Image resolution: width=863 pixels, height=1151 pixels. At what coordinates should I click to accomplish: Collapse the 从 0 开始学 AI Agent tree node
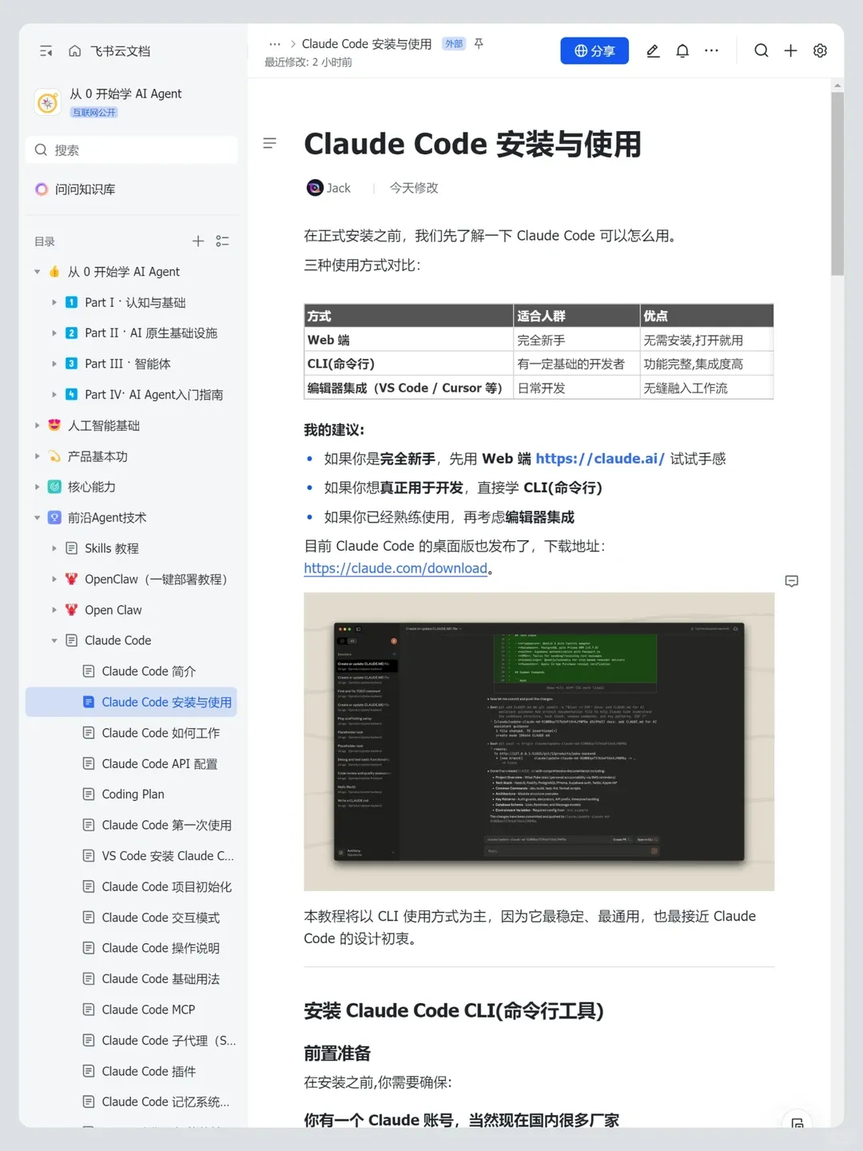click(x=37, y=272)
